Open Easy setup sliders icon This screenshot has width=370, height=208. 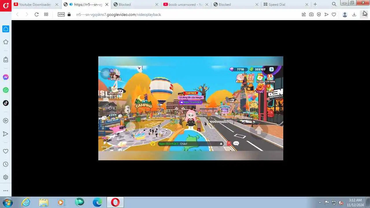click(x=364, y=14)
